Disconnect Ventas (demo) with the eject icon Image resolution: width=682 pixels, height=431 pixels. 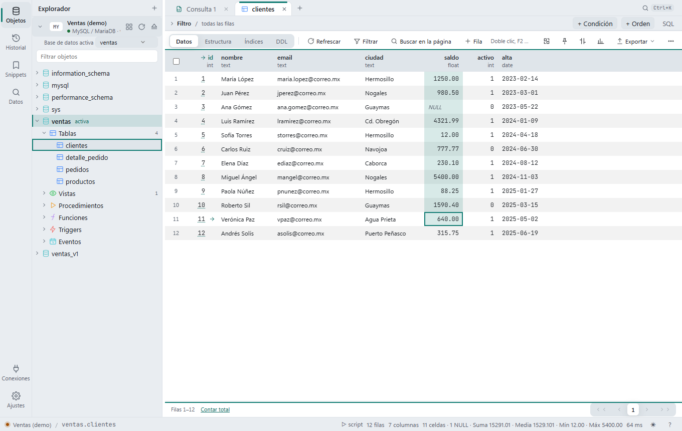(154, 27)
